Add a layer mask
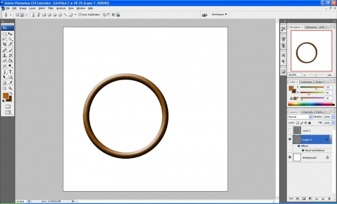 304,199
